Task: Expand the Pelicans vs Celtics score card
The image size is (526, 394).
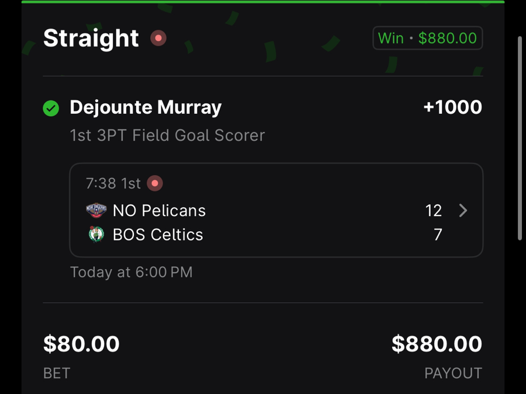Action: (x=276, y=210)
